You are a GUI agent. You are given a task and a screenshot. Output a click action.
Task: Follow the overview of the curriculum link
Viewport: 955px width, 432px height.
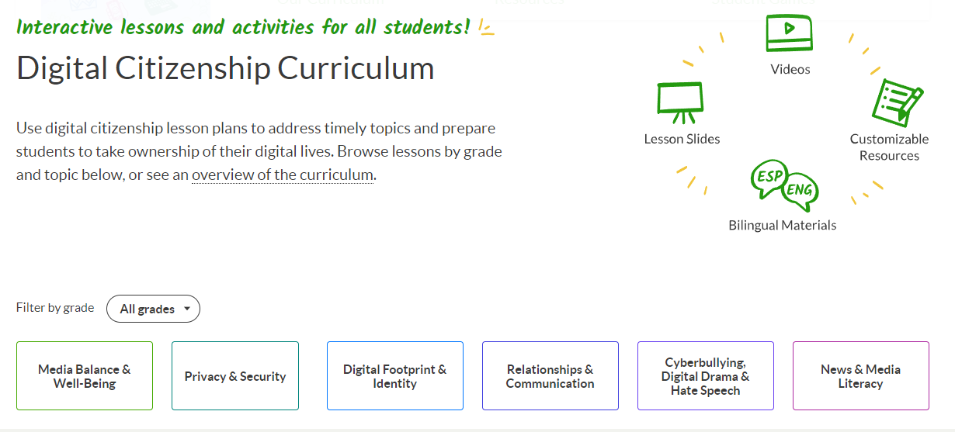pyautogui.click(x=283, y=175)
